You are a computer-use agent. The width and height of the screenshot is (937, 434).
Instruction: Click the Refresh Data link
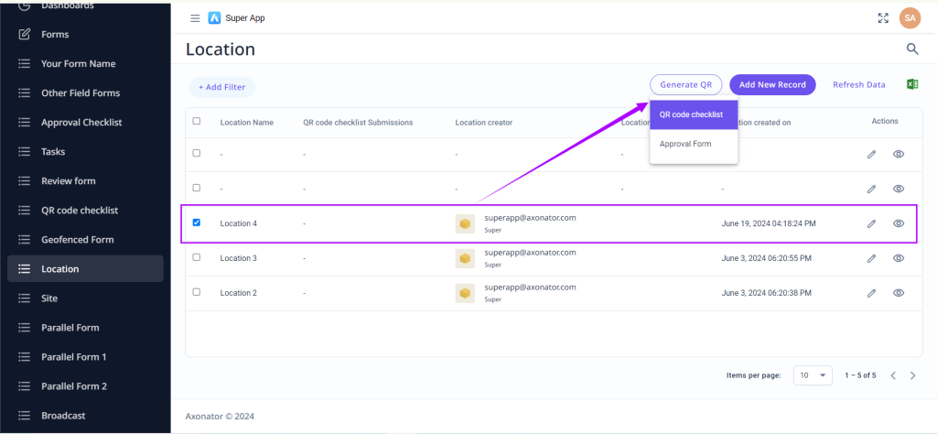858,84
